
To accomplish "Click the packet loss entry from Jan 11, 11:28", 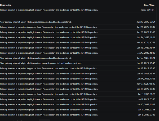I will click(77, 94).
